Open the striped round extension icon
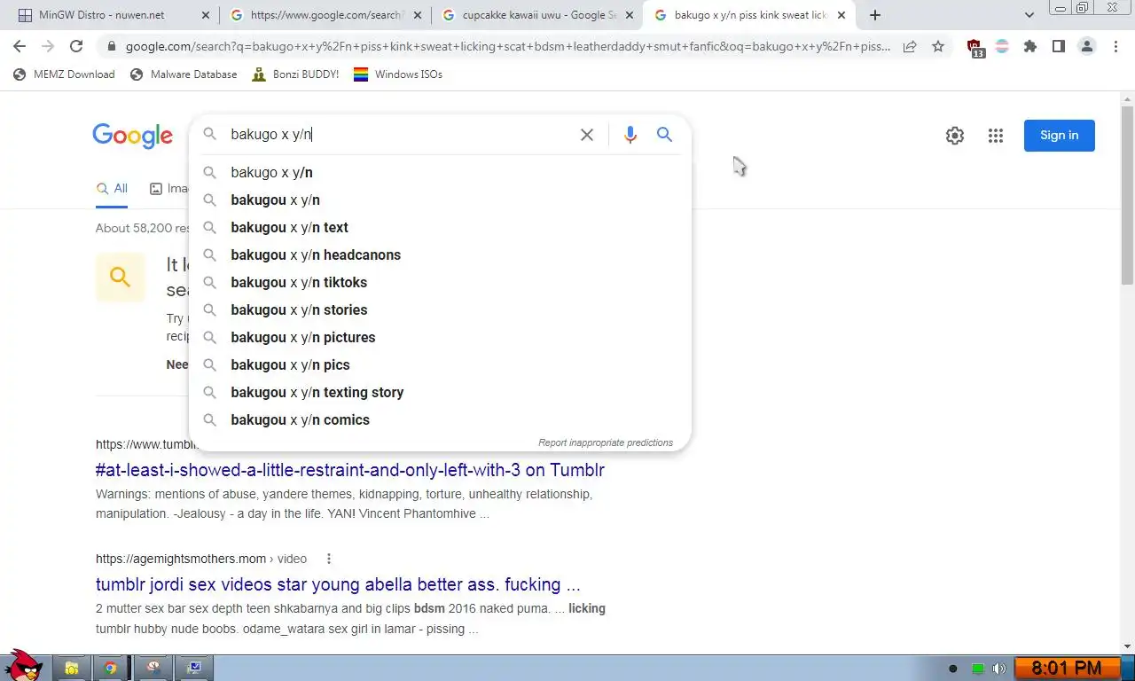Viewport: 1135px width, 681px height. click(x=1002, y=47)
